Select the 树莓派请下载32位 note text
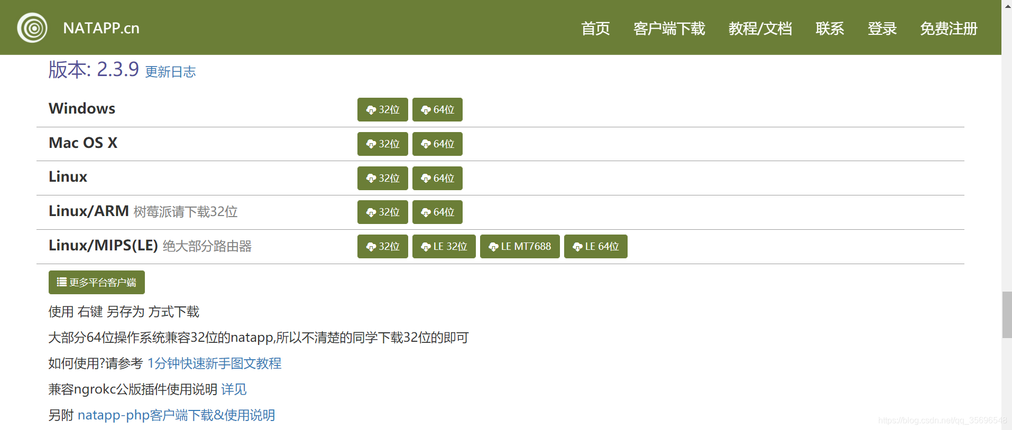Image resolution: width=1012 pixels, height=430 pixels. coord(186,212)
